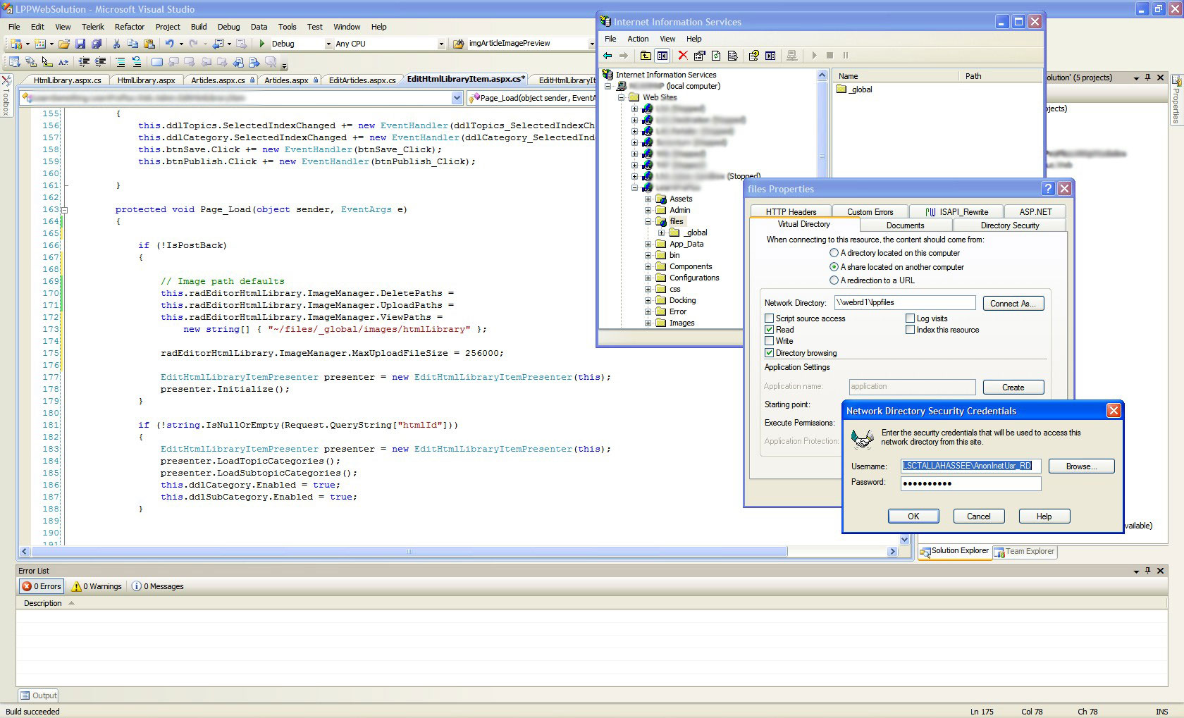Uncheck the Directory browsing checkbox
The image size is (1184, 718).
pos(770,353)
